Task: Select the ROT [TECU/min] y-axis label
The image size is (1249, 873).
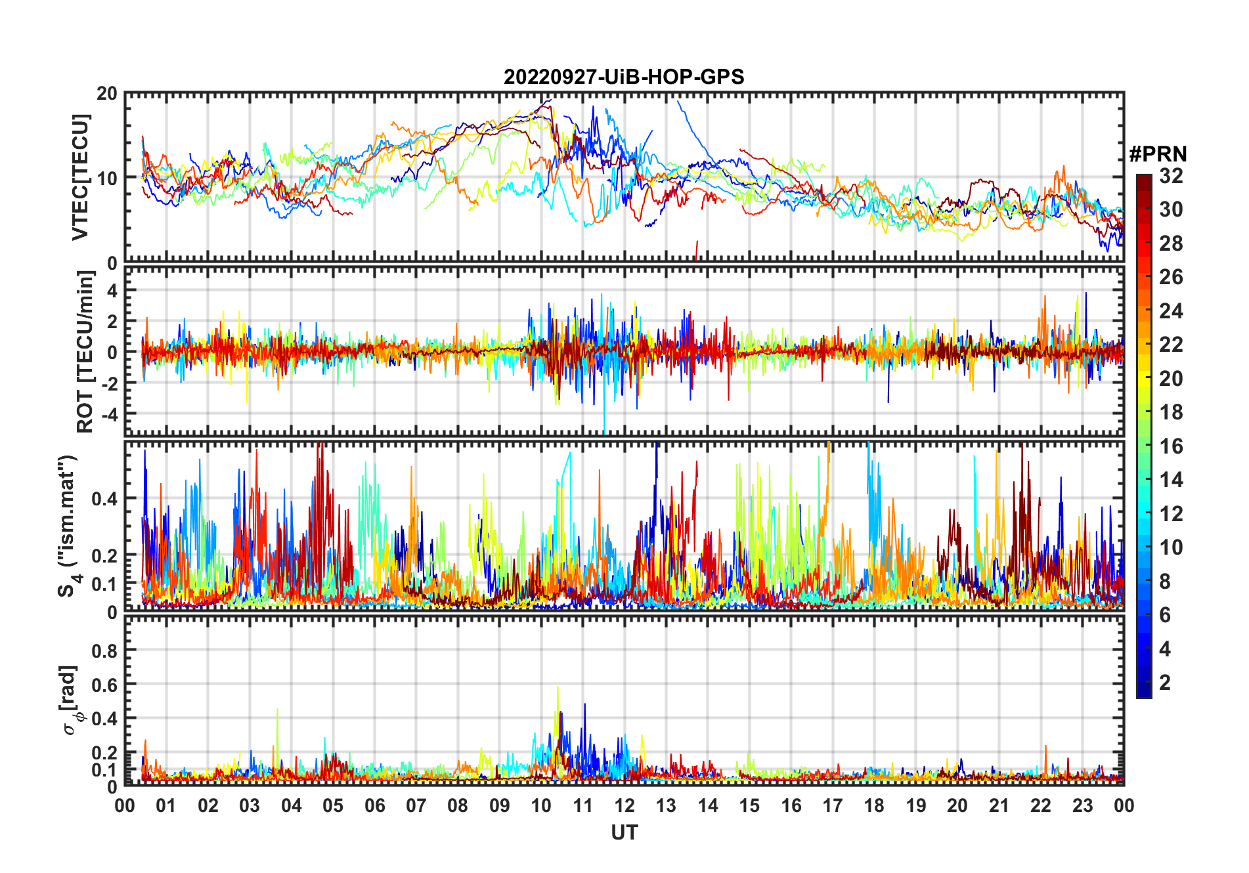Action: pos(85,351)
